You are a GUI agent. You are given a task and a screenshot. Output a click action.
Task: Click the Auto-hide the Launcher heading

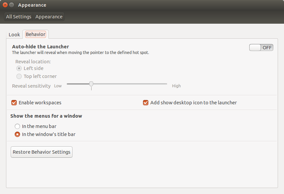point(40,47)
